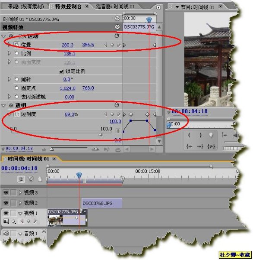Toggle the 透明度 keyframe stopwatch
253x260 pixels.
point(17,114)
